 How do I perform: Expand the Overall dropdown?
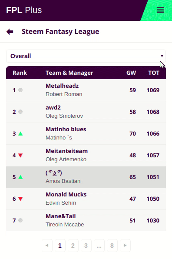pyautogui.click(x=86, y=56)
